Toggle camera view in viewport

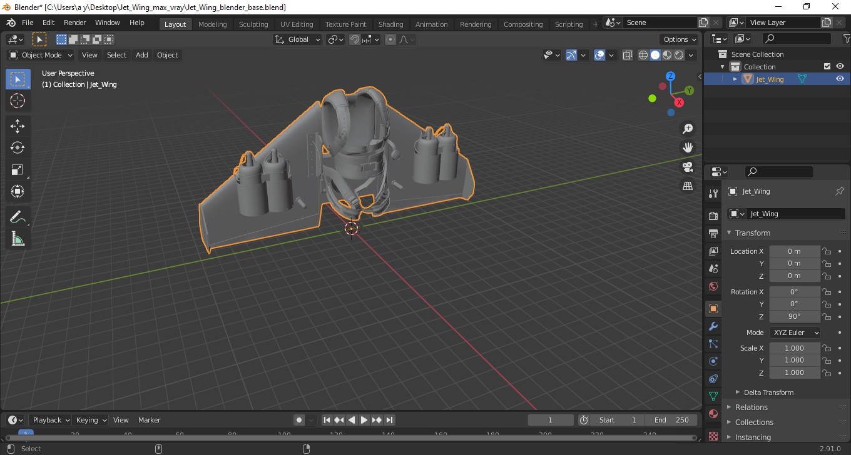point(688,167)
